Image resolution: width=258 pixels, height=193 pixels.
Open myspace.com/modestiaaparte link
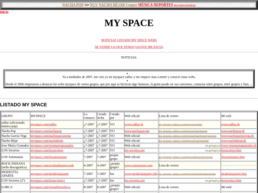(x=50, y=174)
